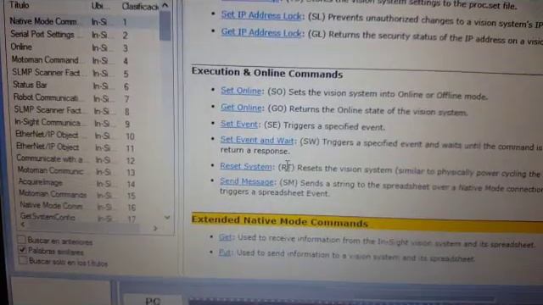Screen dimensions: 543x305
Task: Click the results list scroll up arrow
Action: point(165,6)
